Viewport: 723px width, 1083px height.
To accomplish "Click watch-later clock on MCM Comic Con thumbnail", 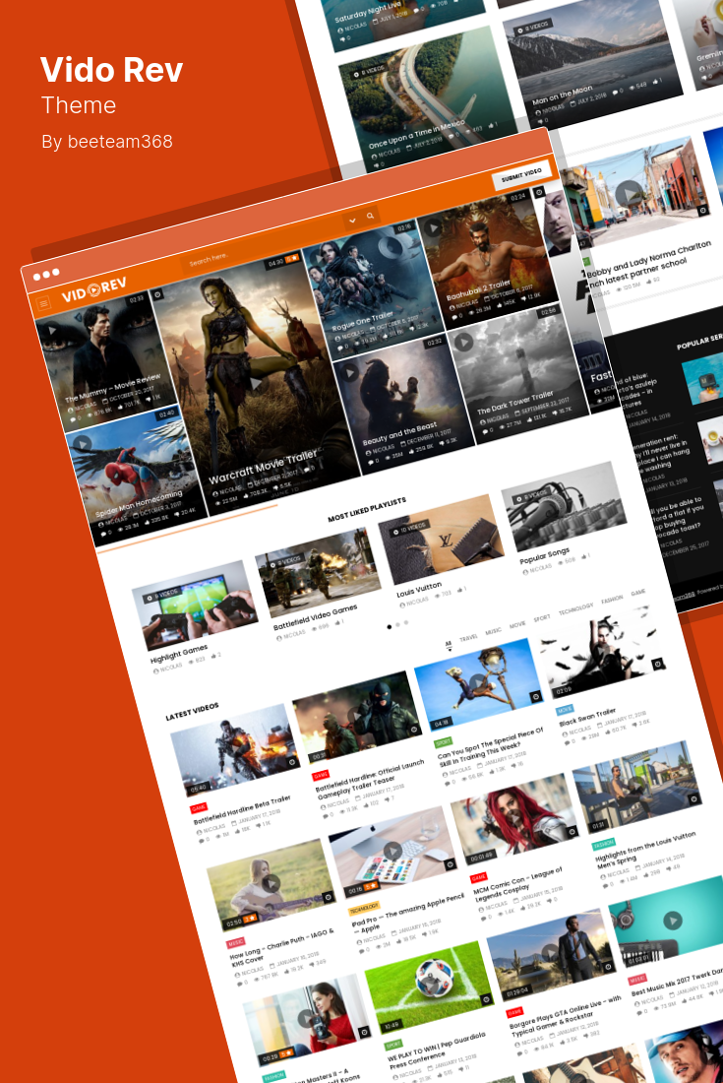I will [x=572, y=832].
